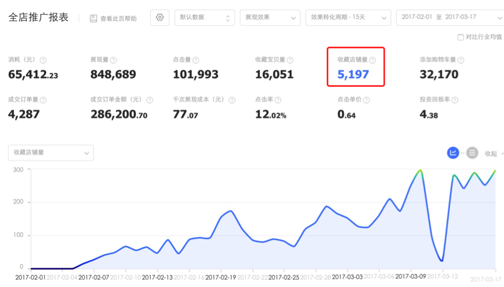Expand the 效果转化周期 - 15天 dropdown
The height and width of the screenshot is (287, 504).
pyautogui.click(x=348, y=17)
